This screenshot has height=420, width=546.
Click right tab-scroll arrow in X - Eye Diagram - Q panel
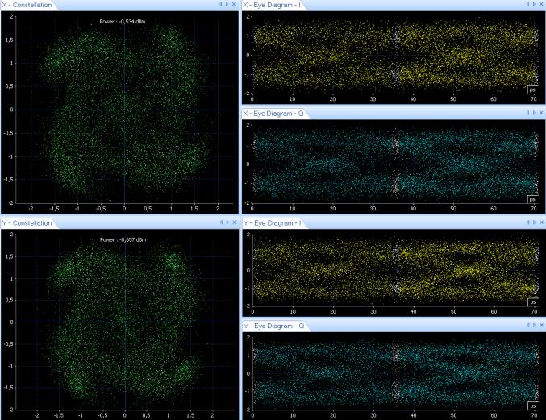click(x=535, y=113)
